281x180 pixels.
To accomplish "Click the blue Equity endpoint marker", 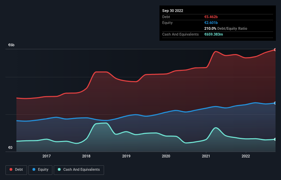I will (275, 103).
